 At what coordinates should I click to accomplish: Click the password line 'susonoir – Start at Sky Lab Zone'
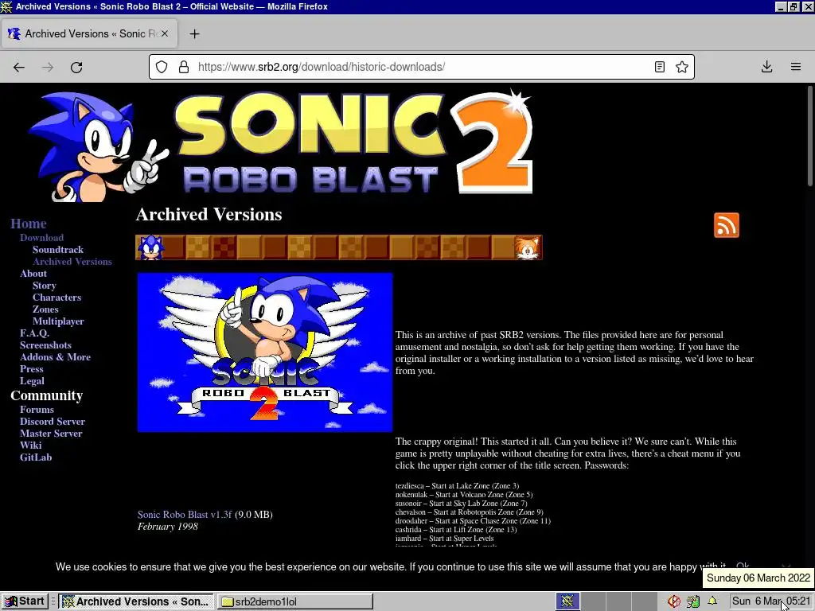coord(461,504)
